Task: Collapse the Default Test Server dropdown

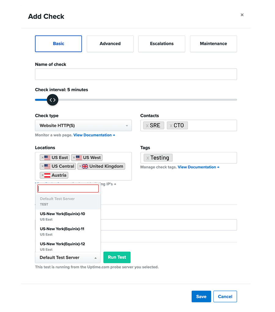Action: point(68,258)
